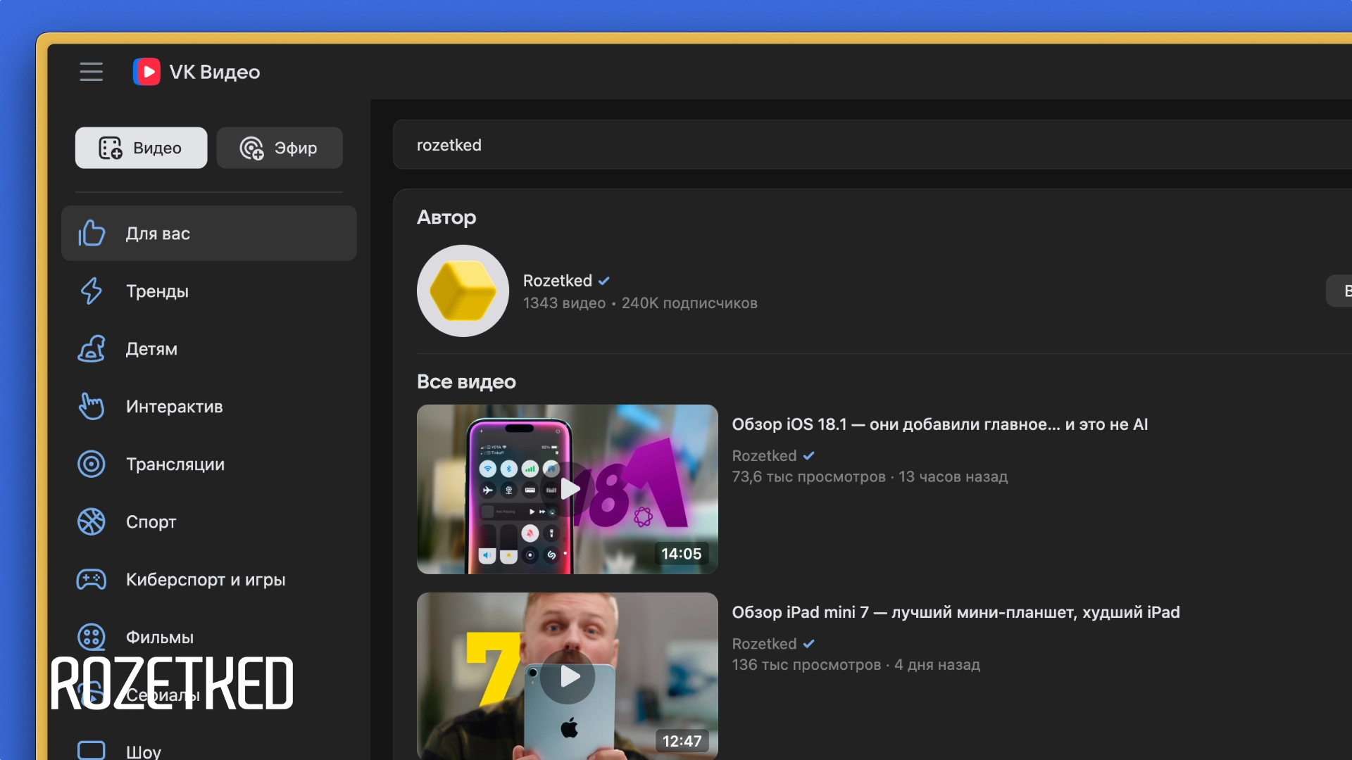Open Rozetked author yellow cube avatar
Image resolution: width=1352 pixels, height=760 pixels.
463,291
